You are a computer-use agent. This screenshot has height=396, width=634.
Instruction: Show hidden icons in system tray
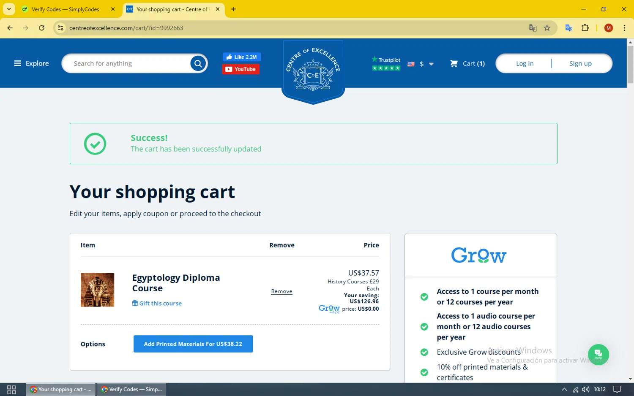(564, 390)
